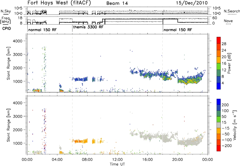
Task: Click the 'Beam 14' label
Action: point(117,3)
